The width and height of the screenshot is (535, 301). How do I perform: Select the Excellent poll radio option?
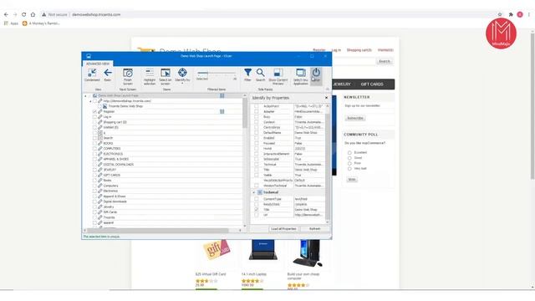(x=349, y=152)
